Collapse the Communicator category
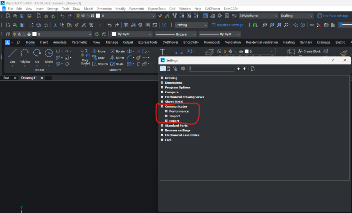 click(162, 106)
